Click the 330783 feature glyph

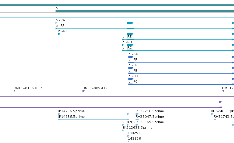(125, 125)
